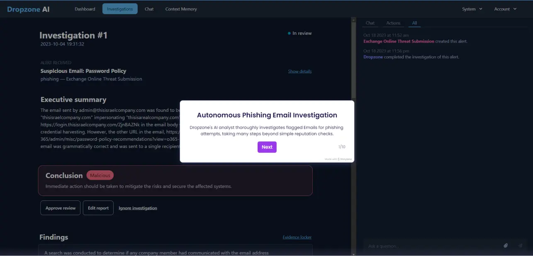Click the Edit report button

[x=98, y=208]
